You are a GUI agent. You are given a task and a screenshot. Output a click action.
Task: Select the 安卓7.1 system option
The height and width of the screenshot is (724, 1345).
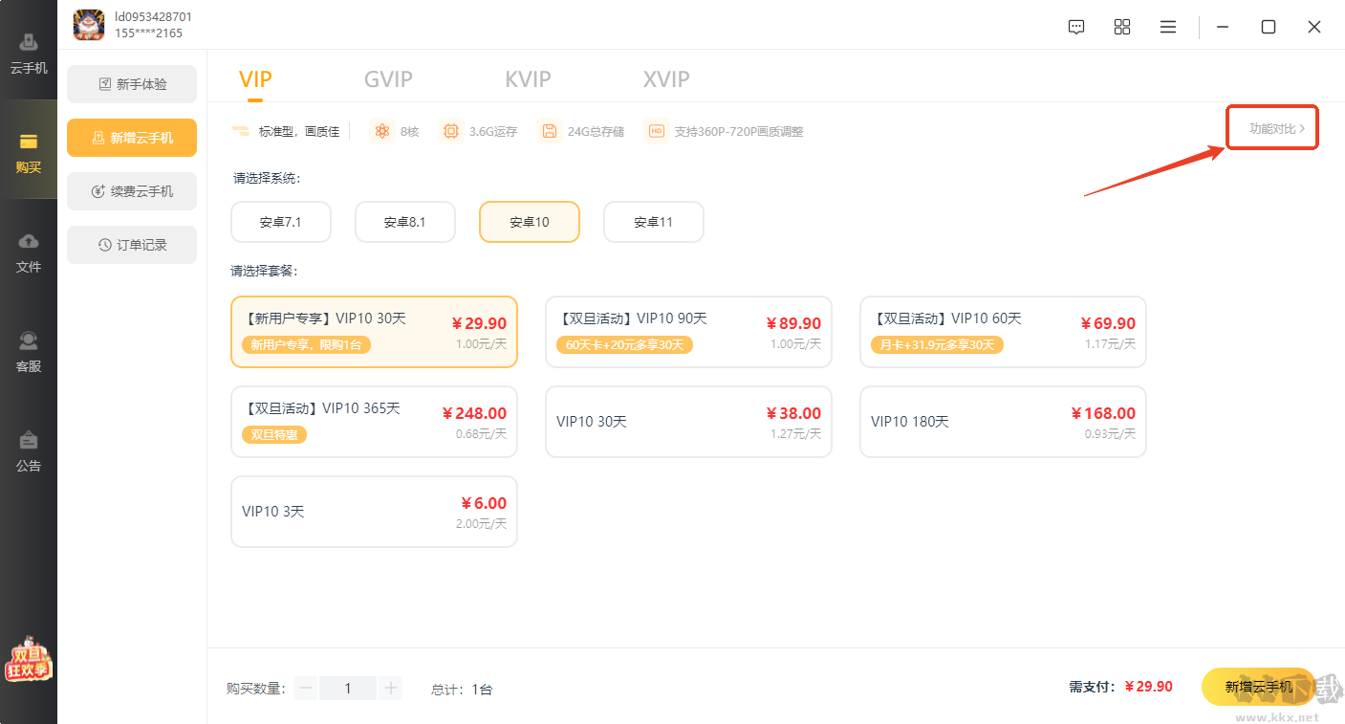pos(281,222)
